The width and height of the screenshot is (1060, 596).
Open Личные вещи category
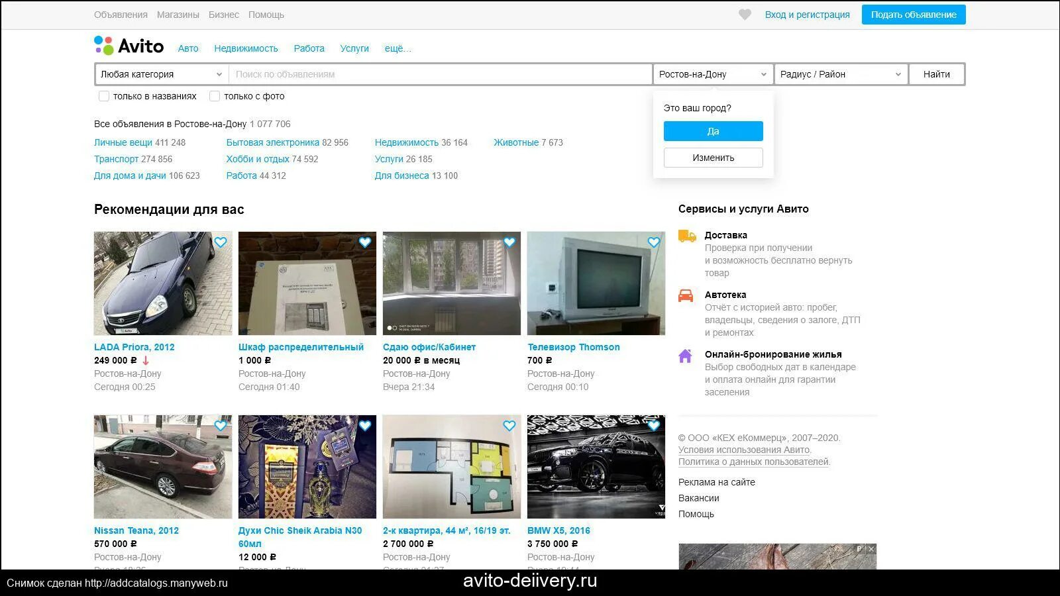[x=123, y=142]
